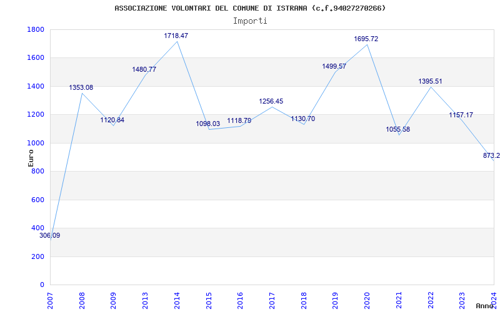
Task: Select the 1395.51 data label
Action: pos(430,82)
